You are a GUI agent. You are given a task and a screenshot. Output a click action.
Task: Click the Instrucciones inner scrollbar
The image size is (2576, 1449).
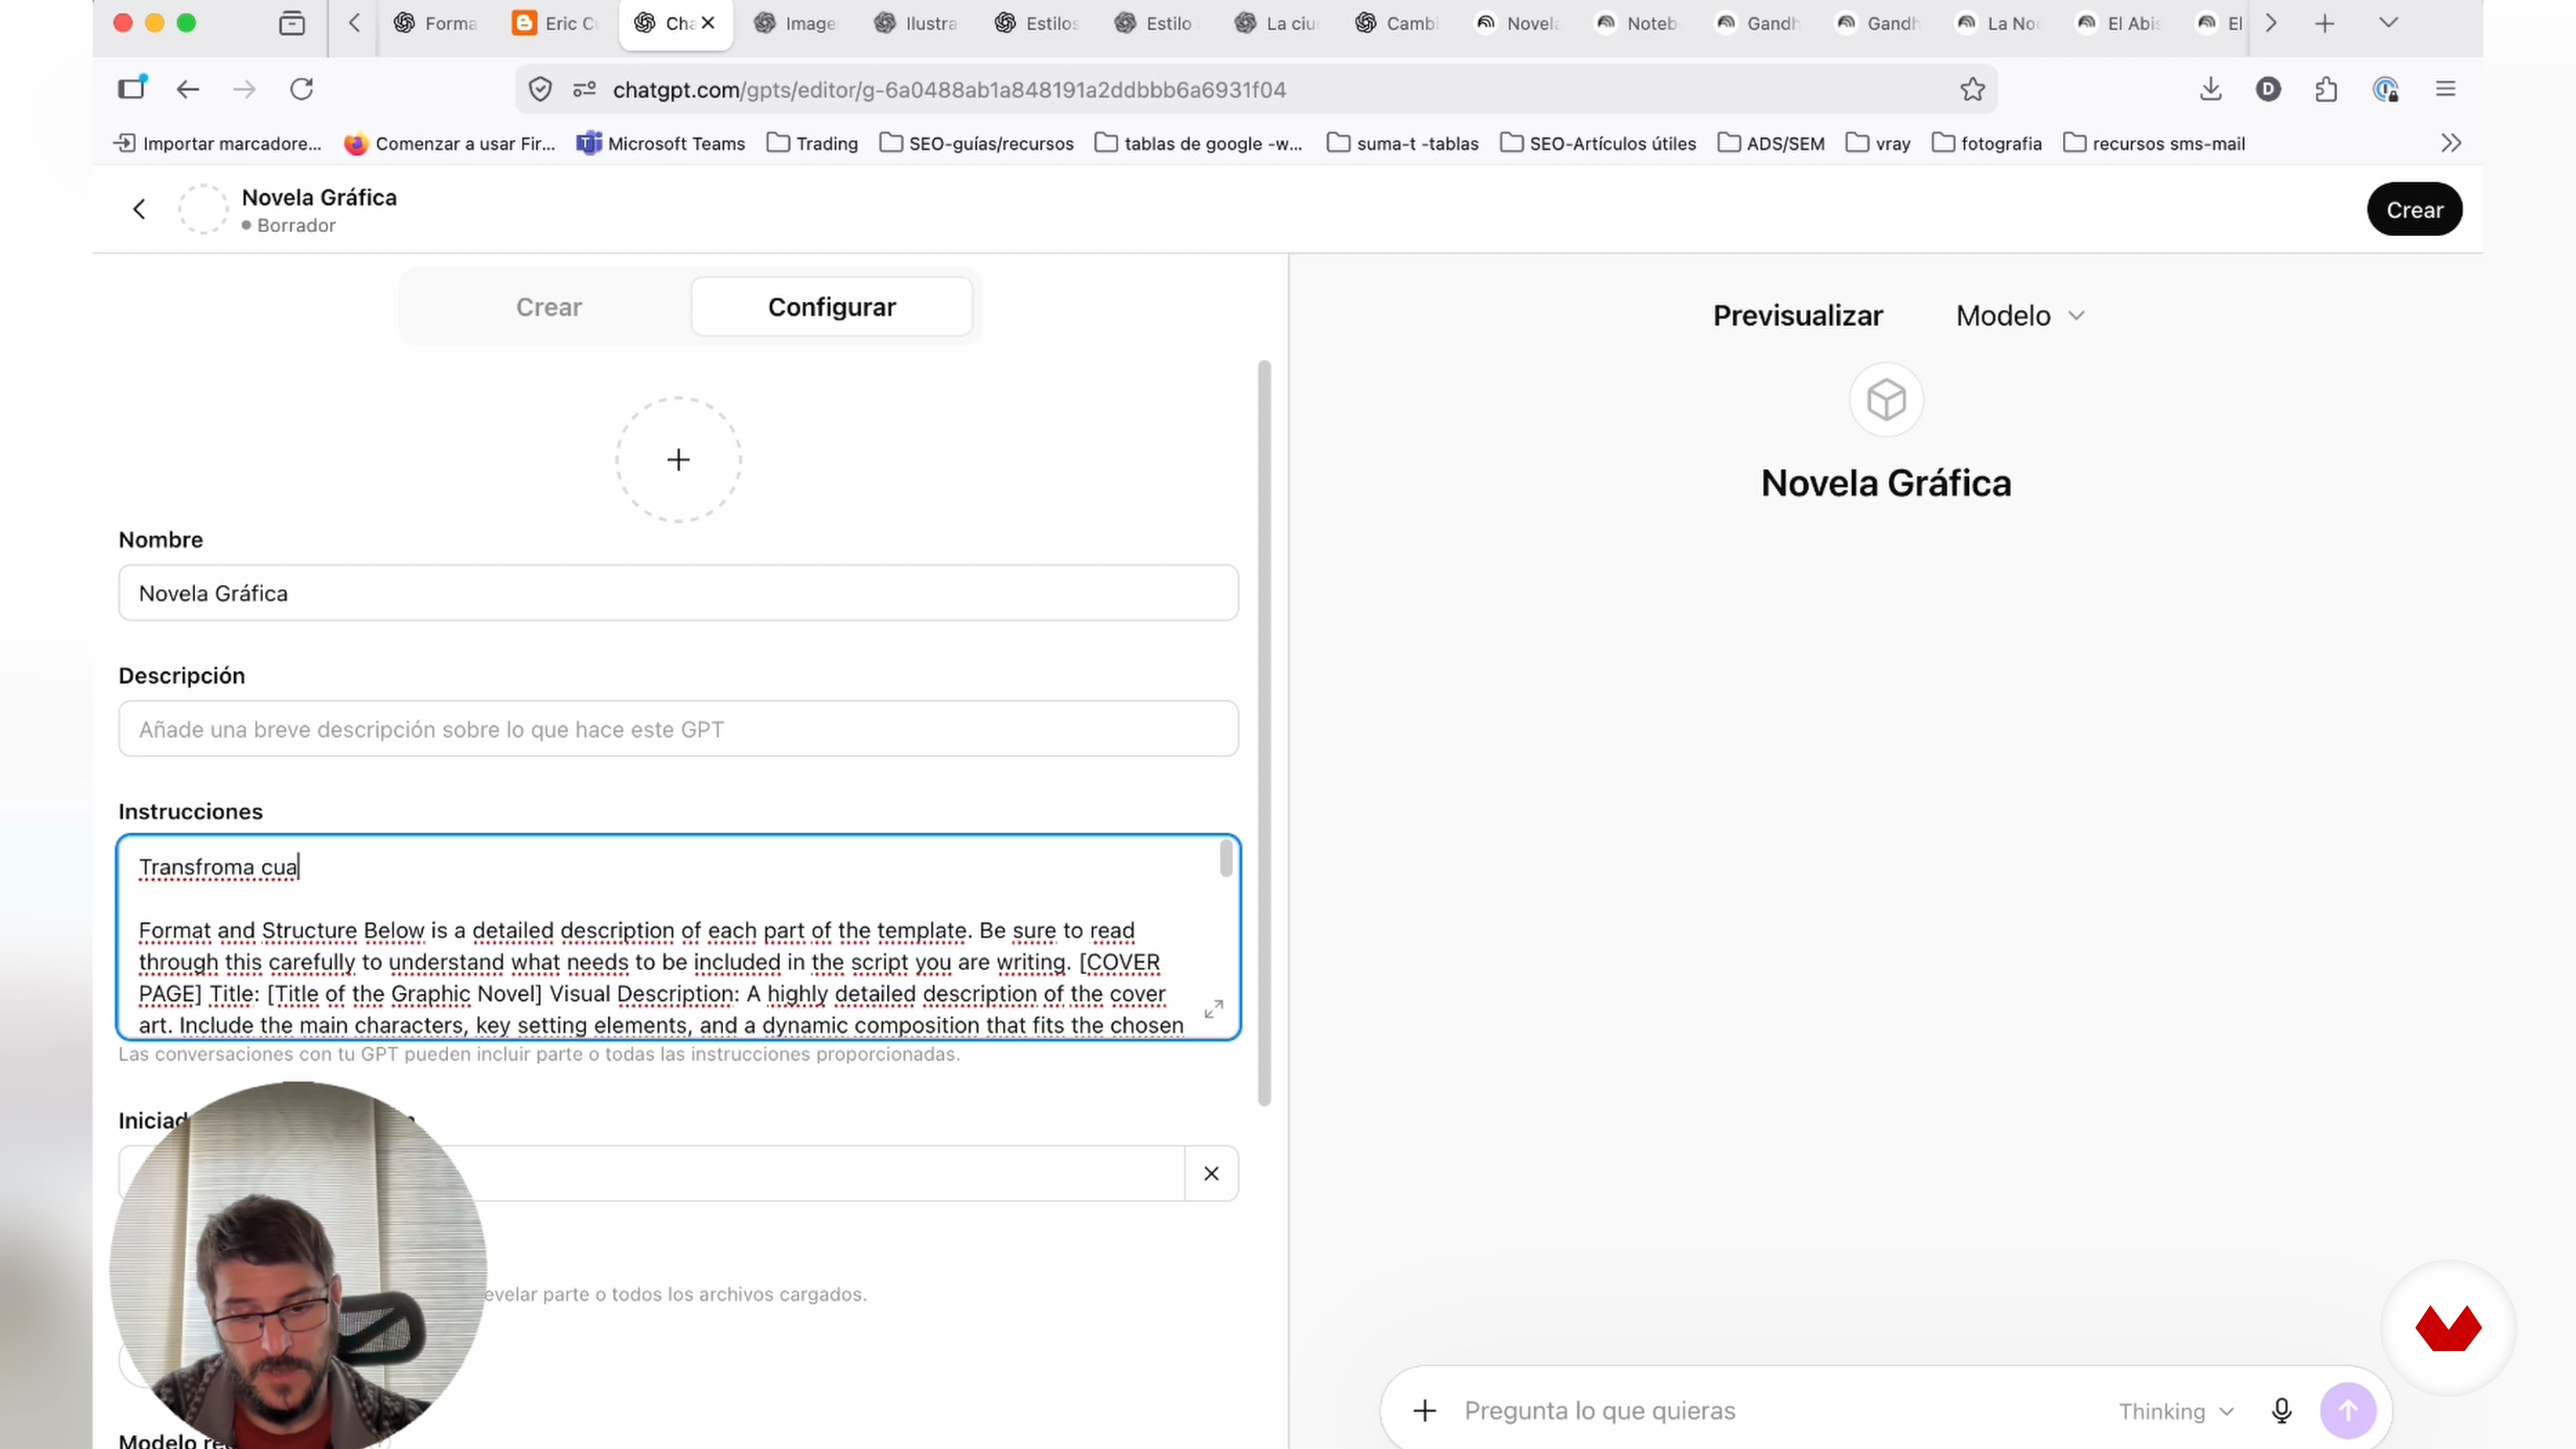[x=1226, y=859]
